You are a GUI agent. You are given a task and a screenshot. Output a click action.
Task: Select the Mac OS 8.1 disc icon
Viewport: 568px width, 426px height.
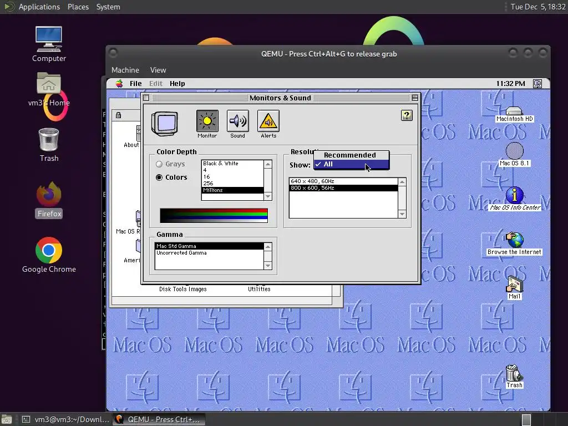[514, 155]
